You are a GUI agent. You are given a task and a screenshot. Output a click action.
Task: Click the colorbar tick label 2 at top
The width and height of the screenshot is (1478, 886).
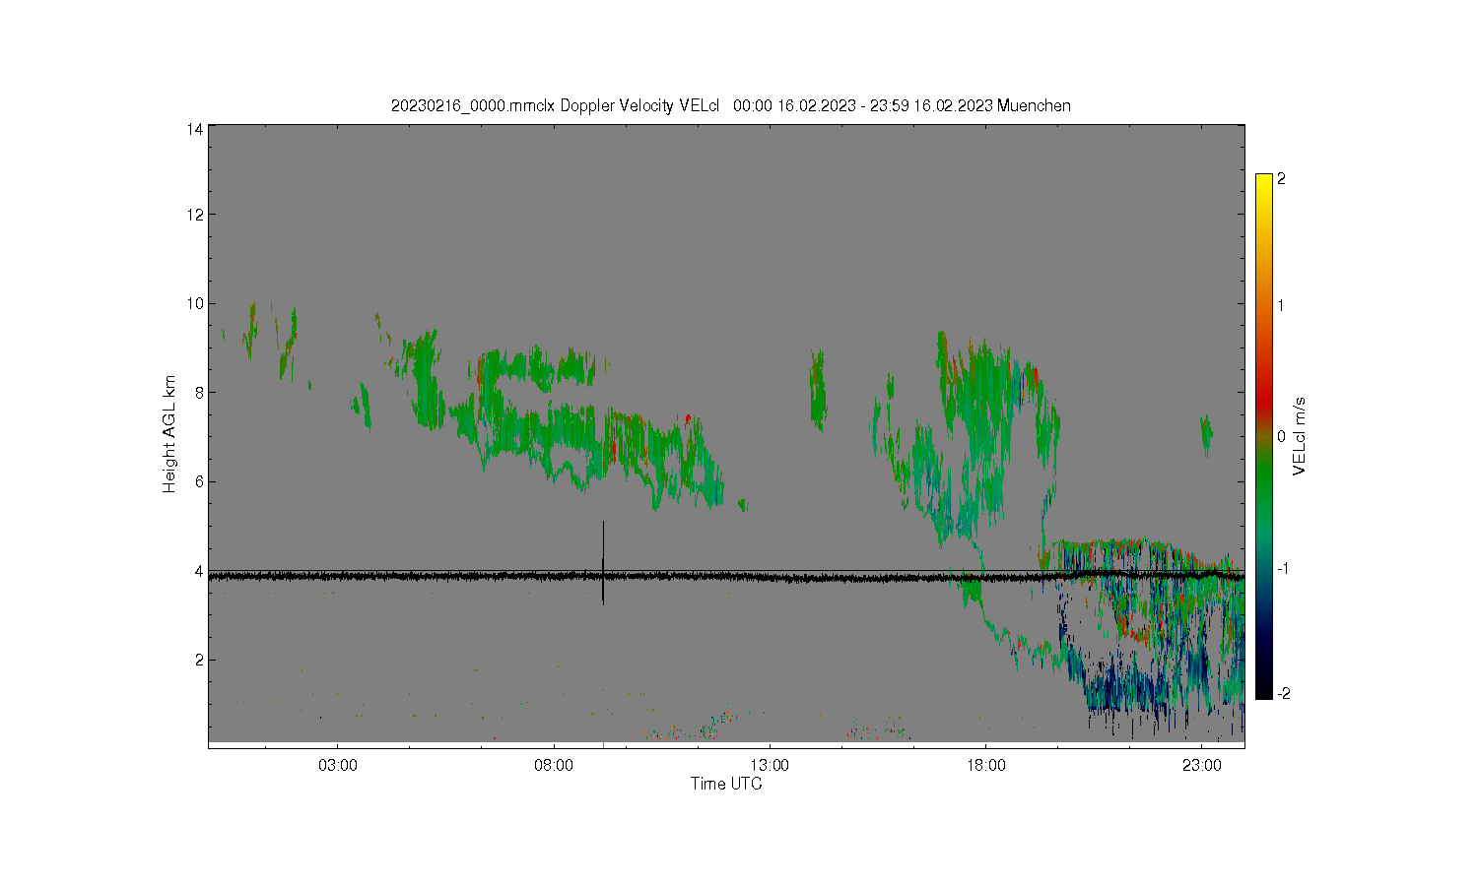[x=1281, y=179]
